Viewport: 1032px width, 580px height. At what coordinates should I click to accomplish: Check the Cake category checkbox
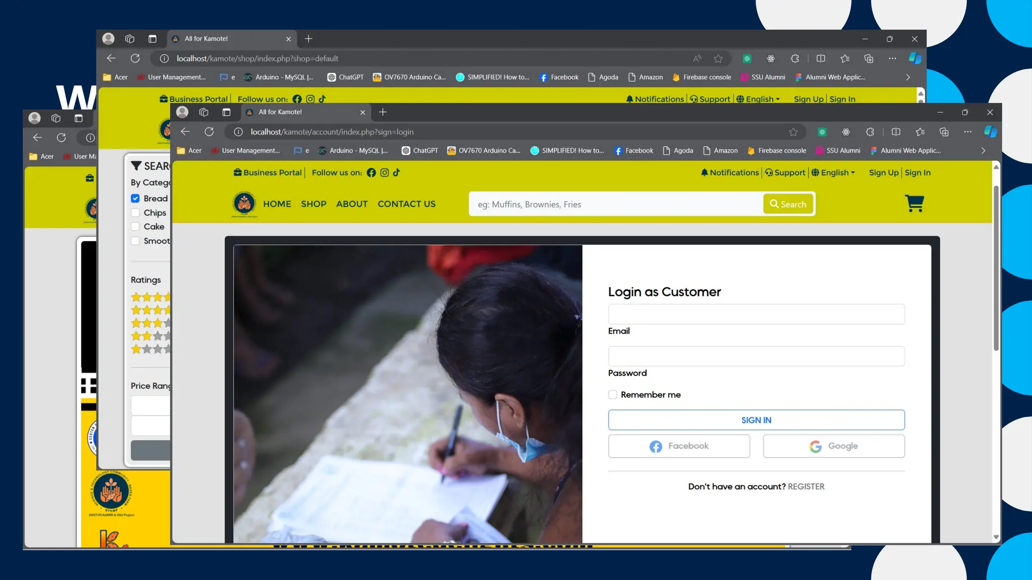pyautogui.click(x=135, y=227)
